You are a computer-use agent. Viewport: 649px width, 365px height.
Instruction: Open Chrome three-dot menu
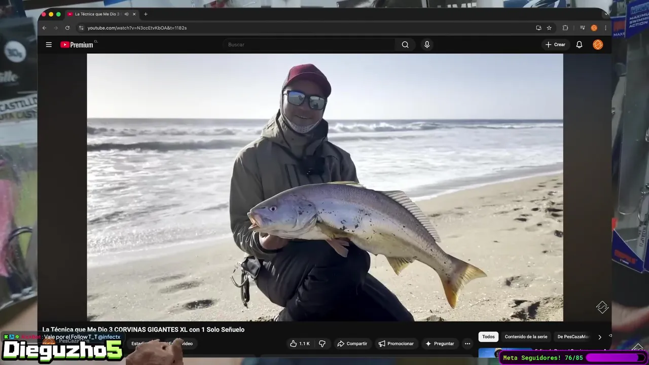click(605, 28)
